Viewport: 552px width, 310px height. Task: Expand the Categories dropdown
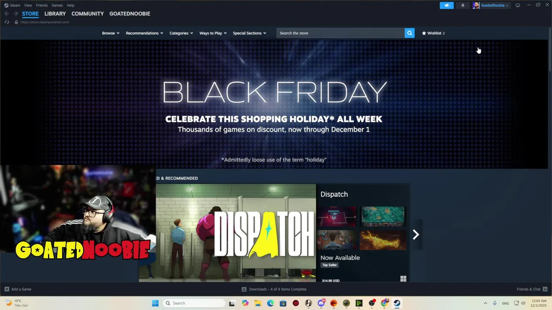tap(181, 33)
